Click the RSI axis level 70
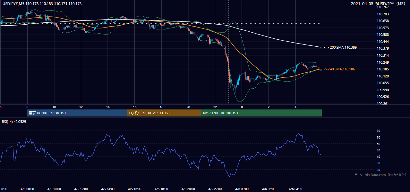 (378, 137)
